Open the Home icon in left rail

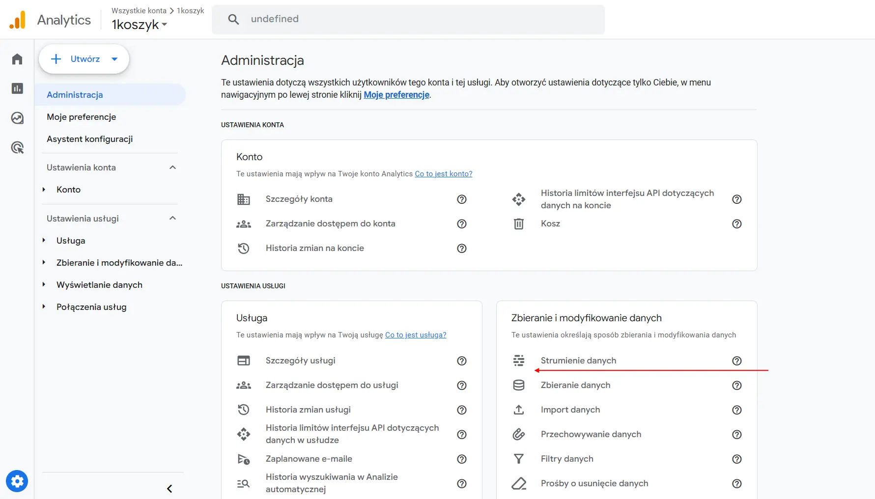tap(17, 59)
